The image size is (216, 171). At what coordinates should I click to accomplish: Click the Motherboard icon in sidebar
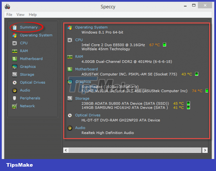(x=15, y=59)
